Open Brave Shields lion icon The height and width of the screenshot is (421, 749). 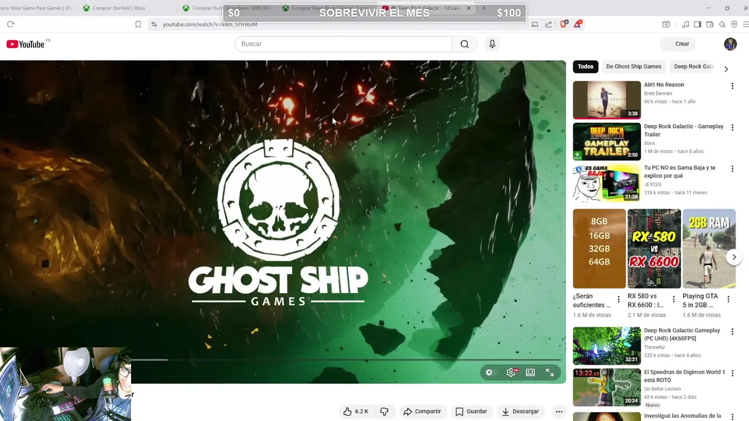[564, 24]
